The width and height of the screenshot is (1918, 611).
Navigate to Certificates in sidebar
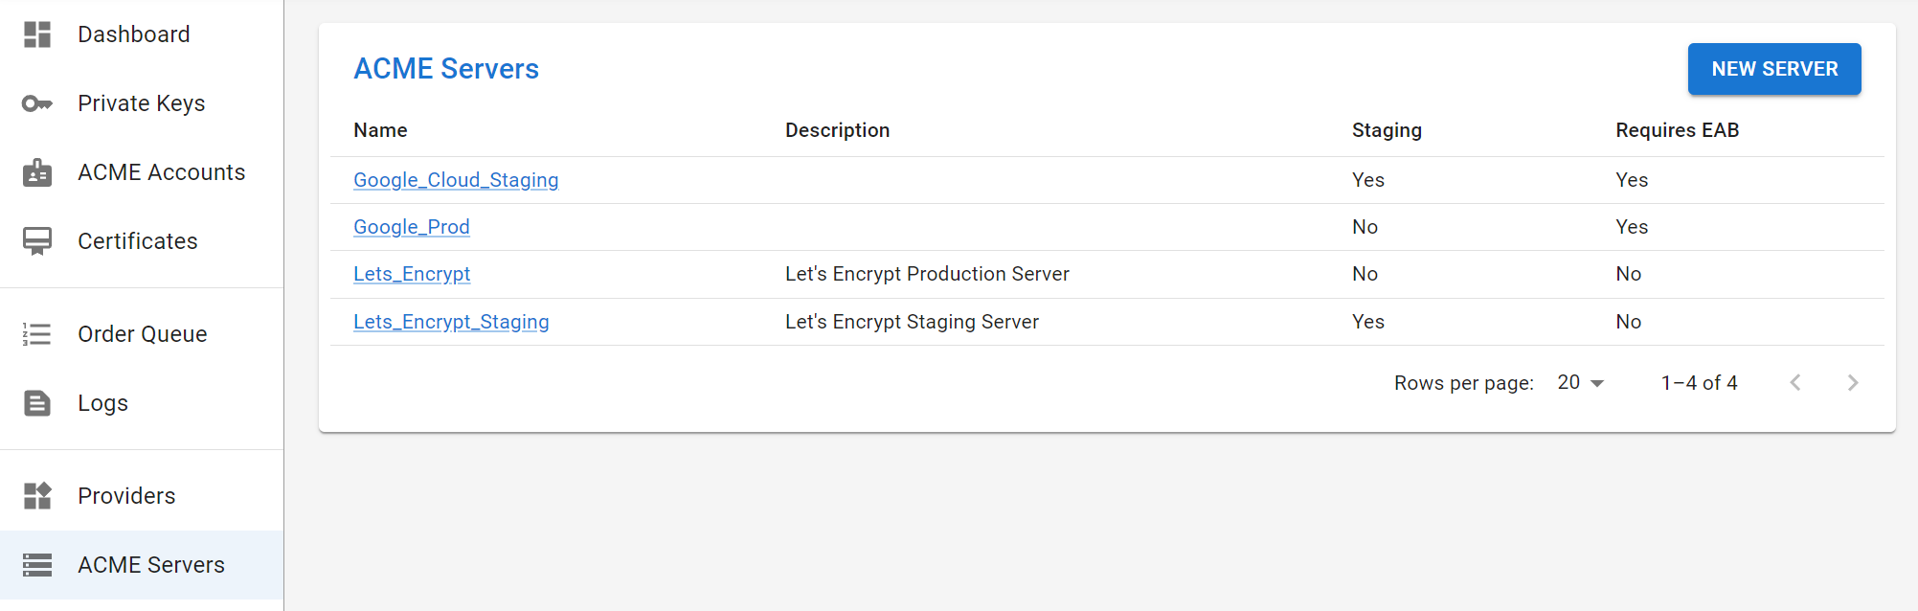click(x=137, y=241)
